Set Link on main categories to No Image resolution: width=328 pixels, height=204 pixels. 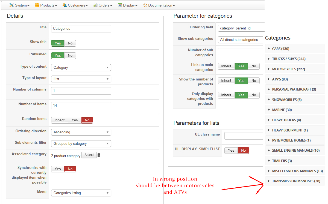254,66
